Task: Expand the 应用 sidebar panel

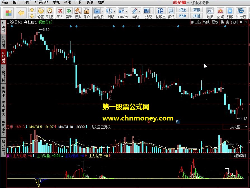Action: coord(3,27)
